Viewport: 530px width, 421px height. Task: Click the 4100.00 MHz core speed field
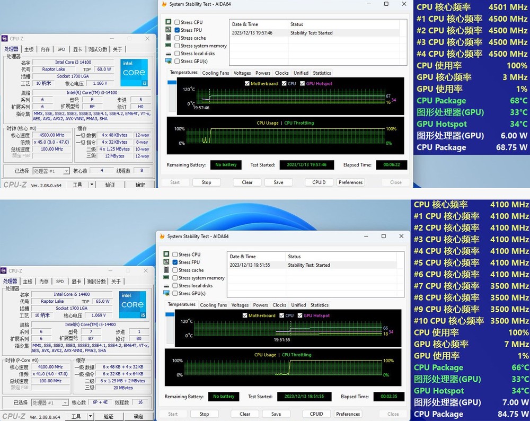point(50,367)
